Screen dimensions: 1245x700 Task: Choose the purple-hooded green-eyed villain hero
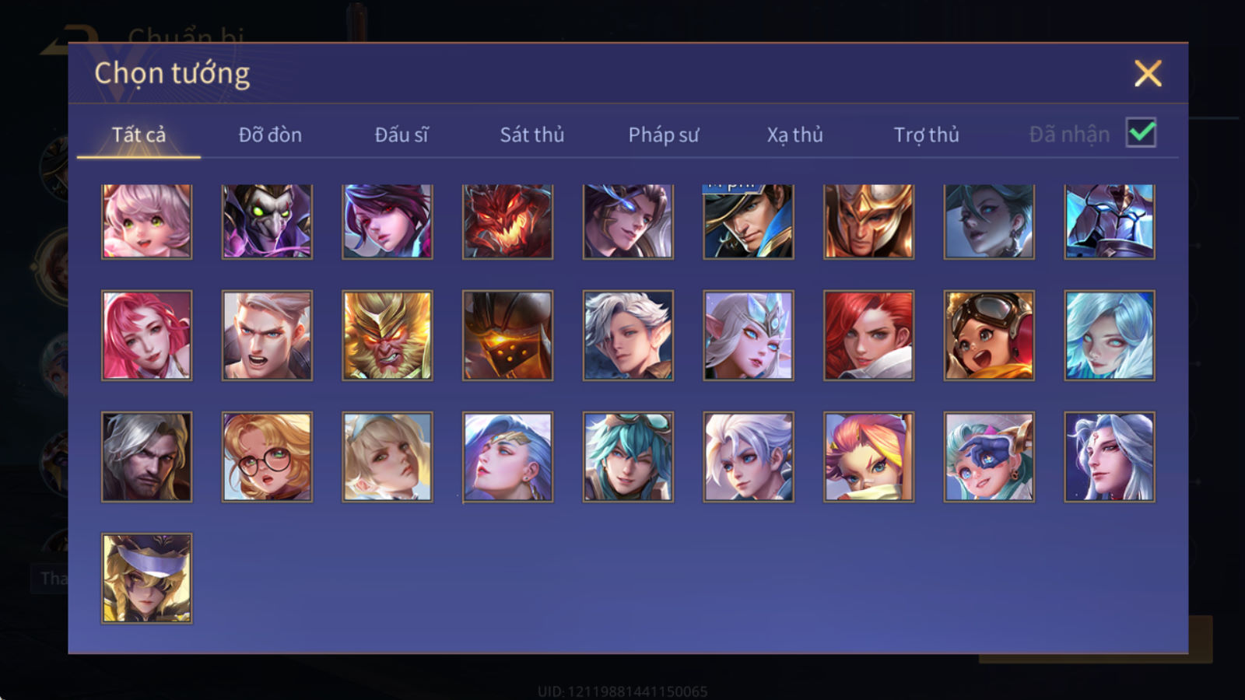(x=267, y=221)
